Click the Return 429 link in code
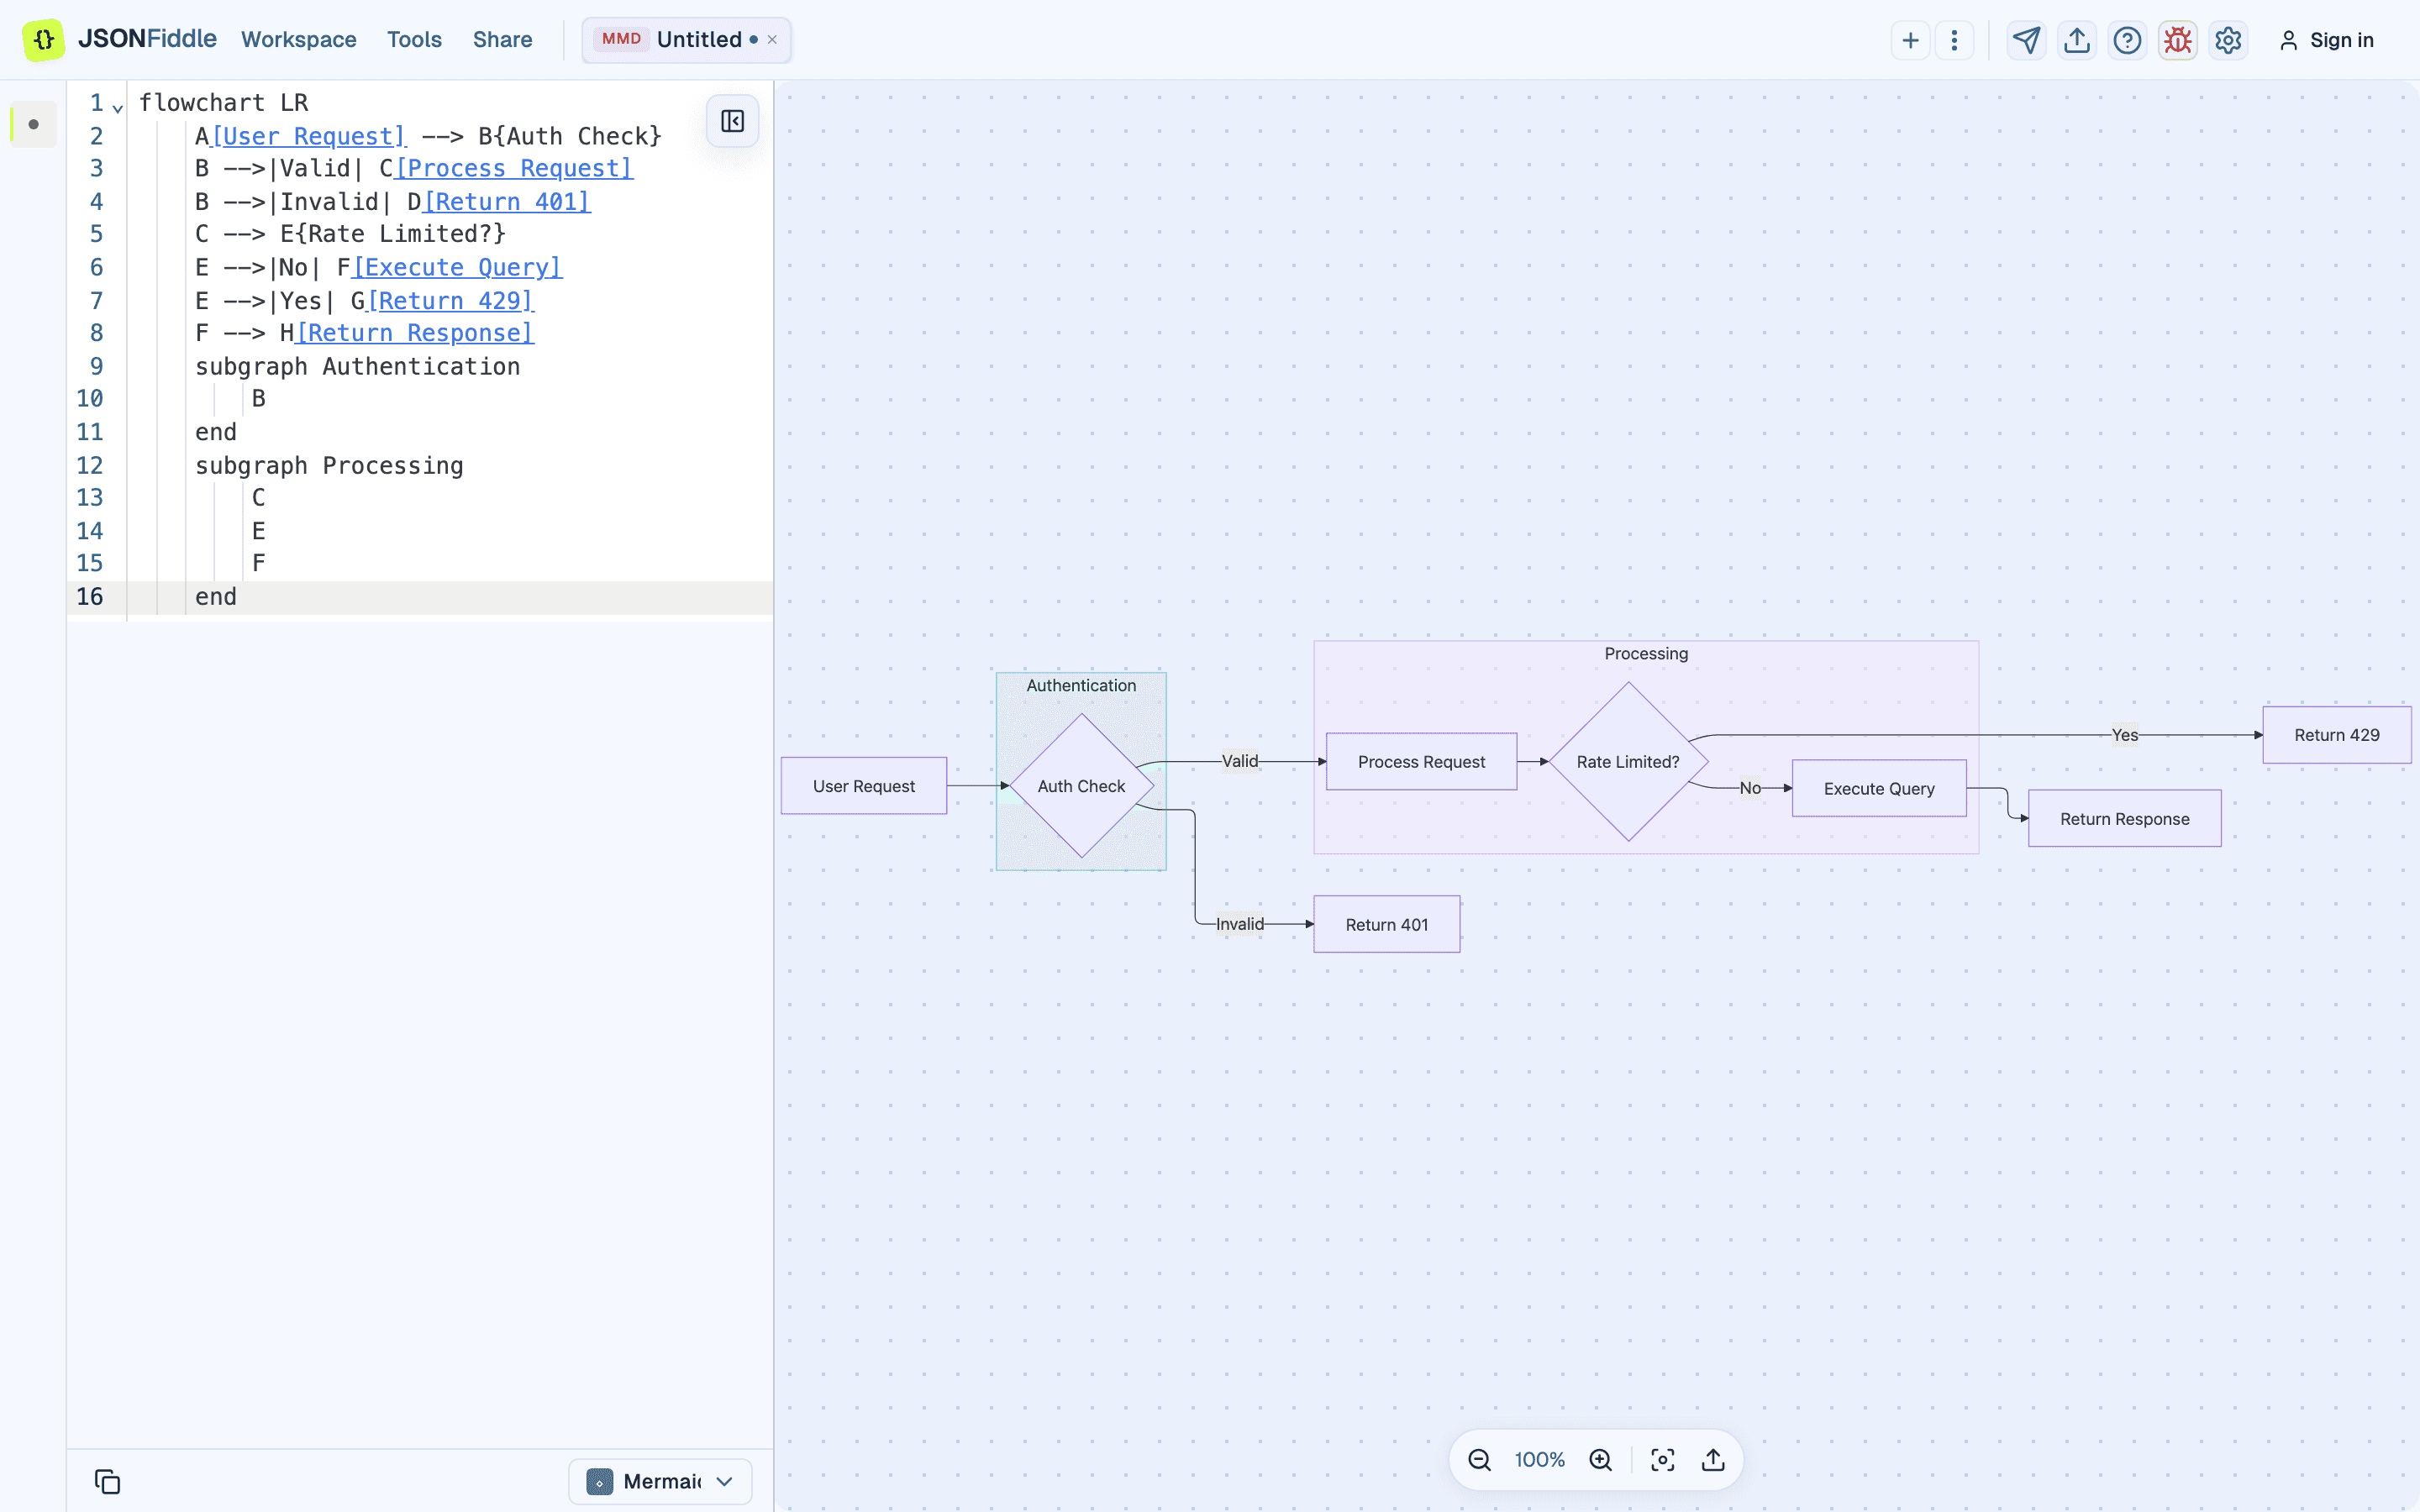The image size is (2420, 1512). click(450, 300)
